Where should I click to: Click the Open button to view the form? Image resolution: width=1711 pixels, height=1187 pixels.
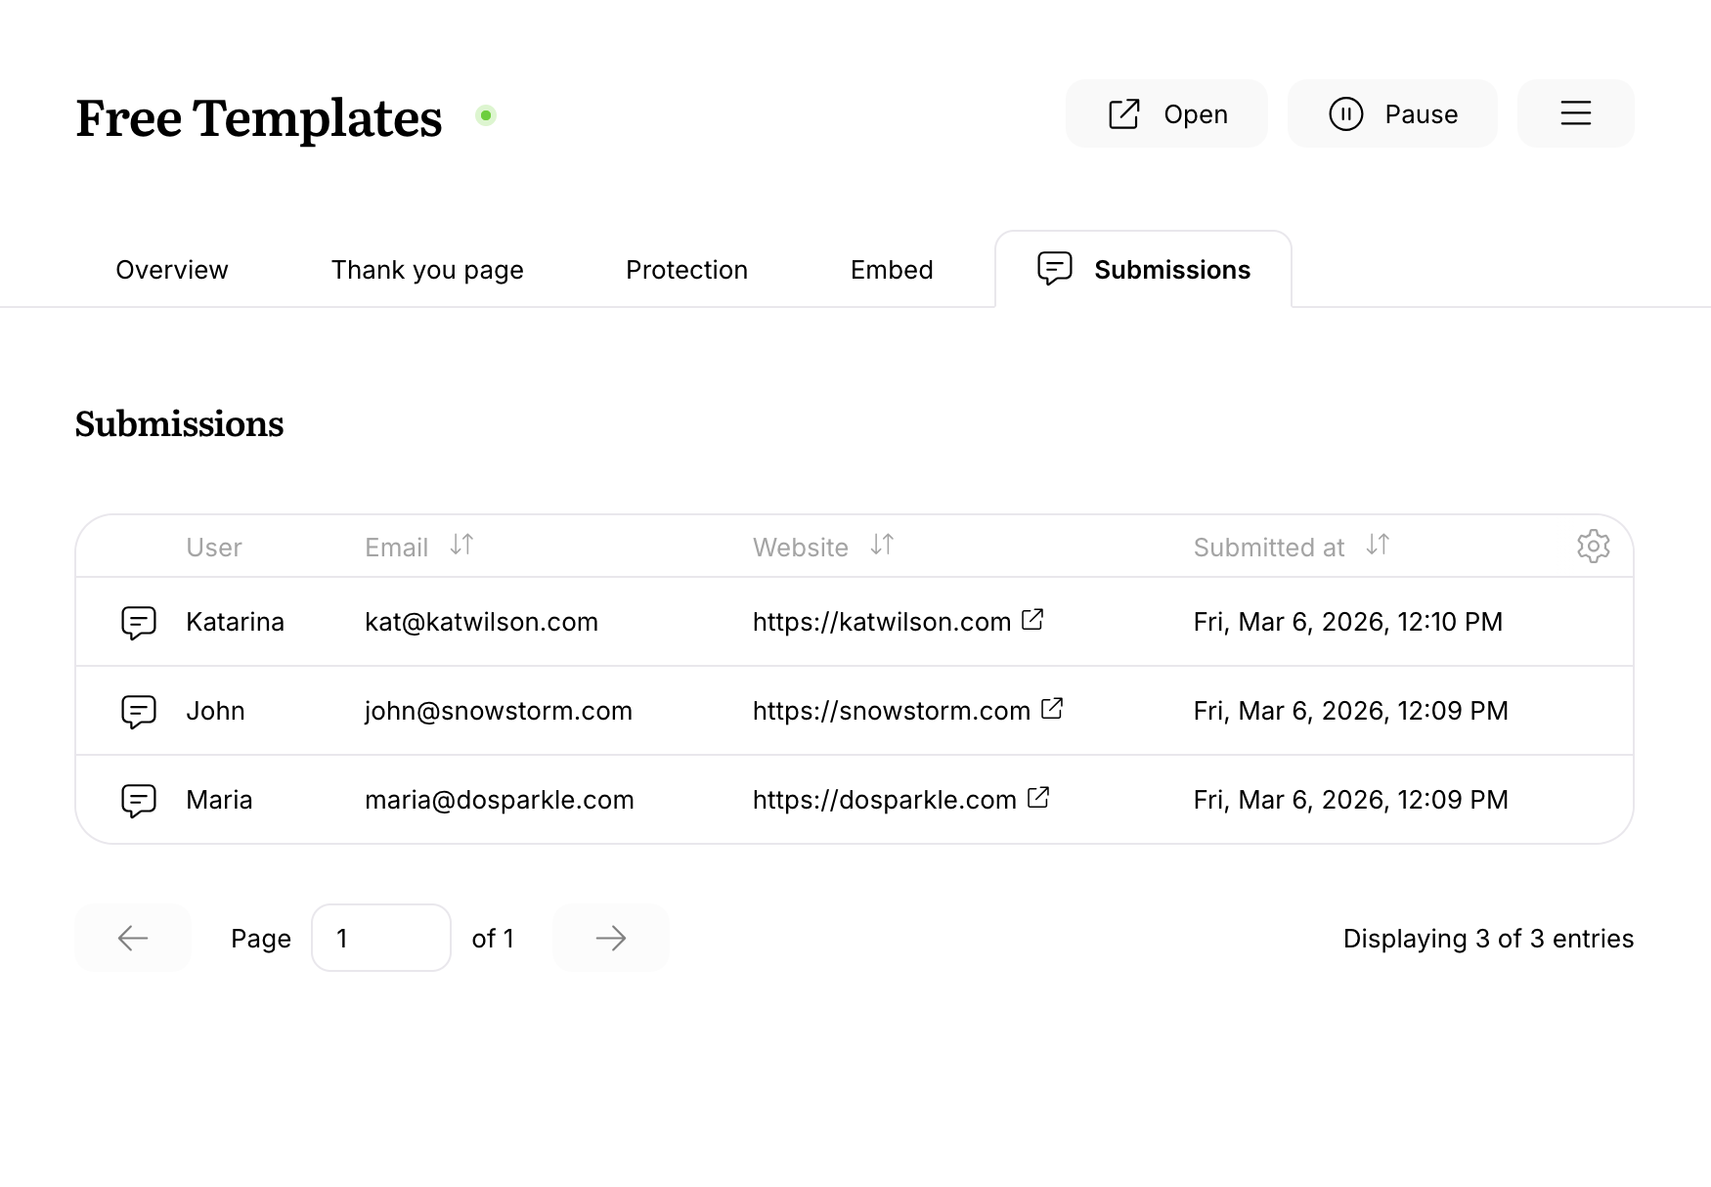click(x=1165, y=113)
